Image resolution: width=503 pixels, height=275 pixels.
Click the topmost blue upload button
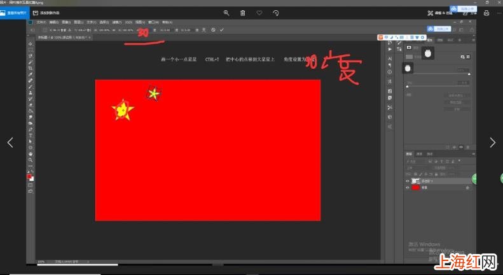(x=463, y=8)
